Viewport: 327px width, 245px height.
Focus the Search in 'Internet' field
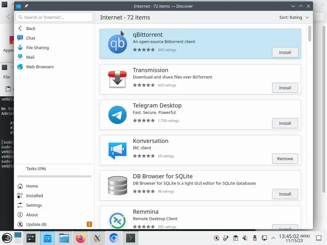(54, 17)
